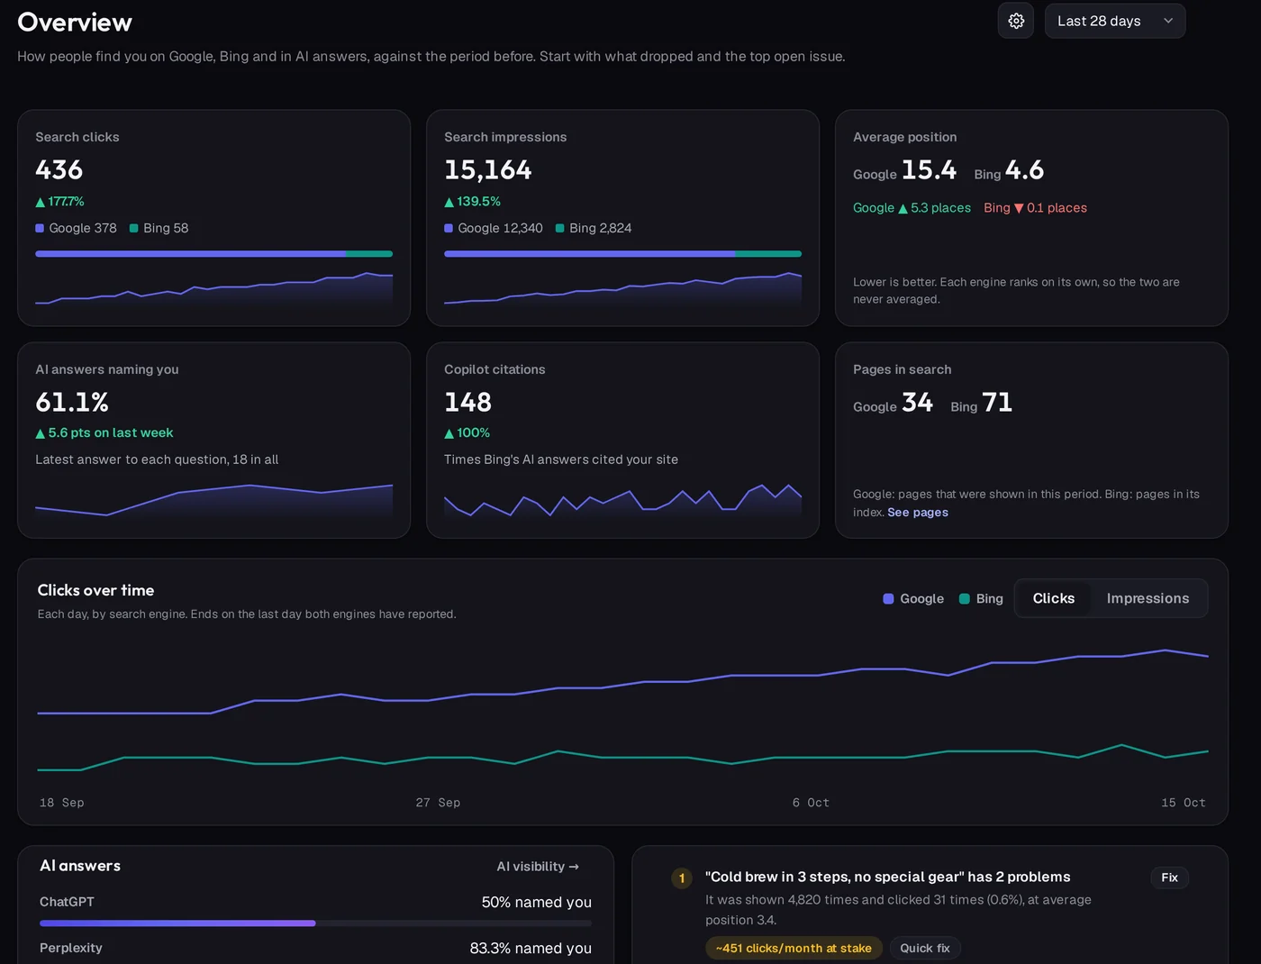The height and width of the screenshot is (964, 1261).
Task: Click the 6 Oct axis label
Action: 811,803
